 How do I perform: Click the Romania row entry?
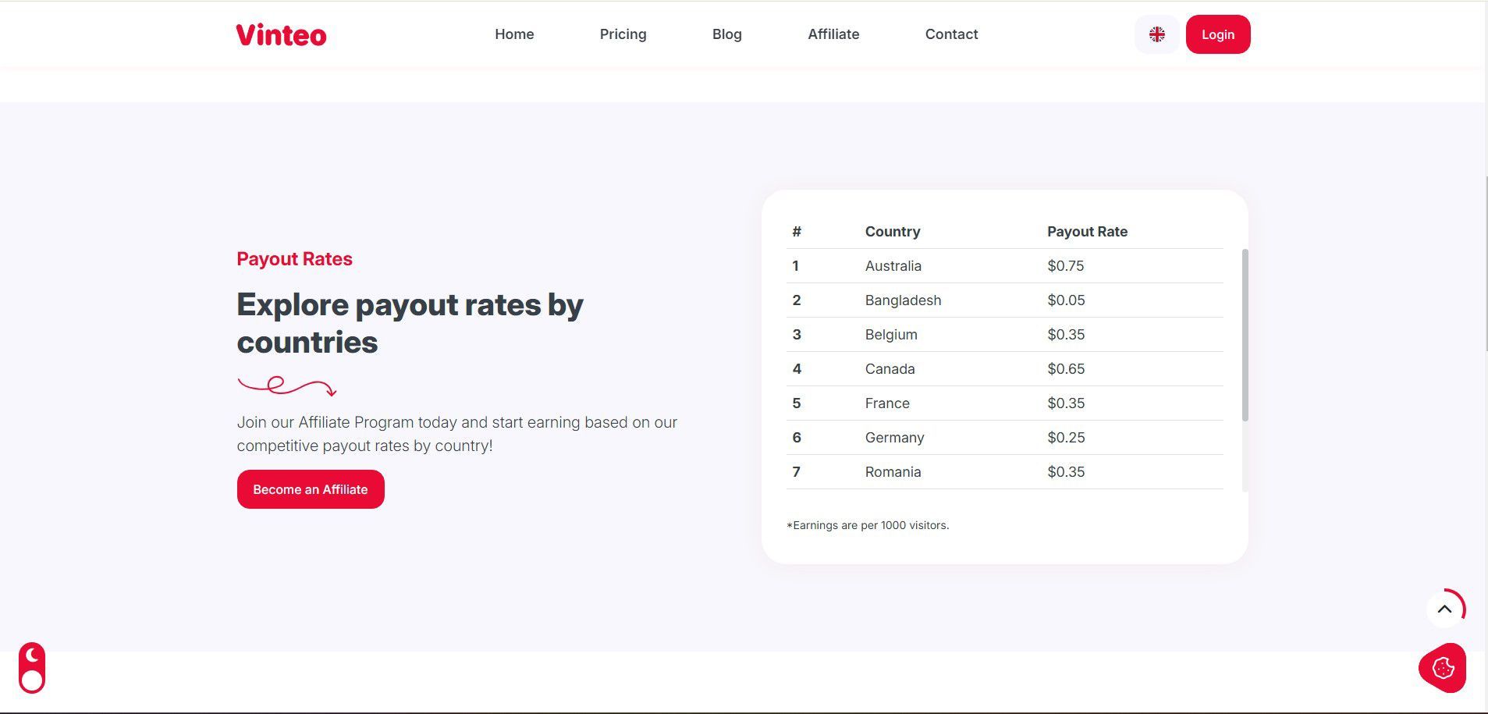(893, 472)
